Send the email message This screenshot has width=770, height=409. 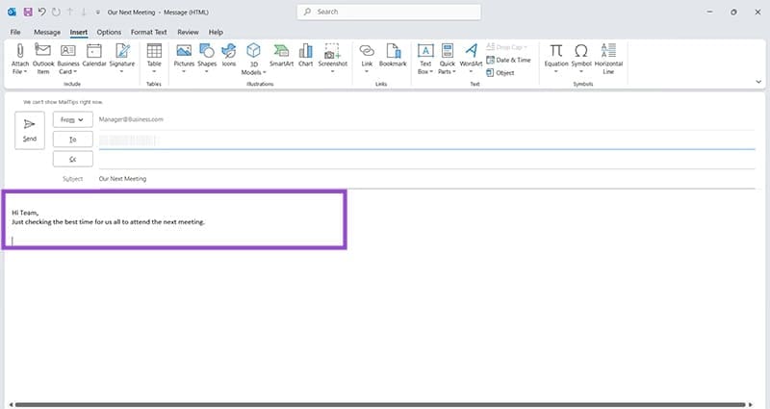30,130
